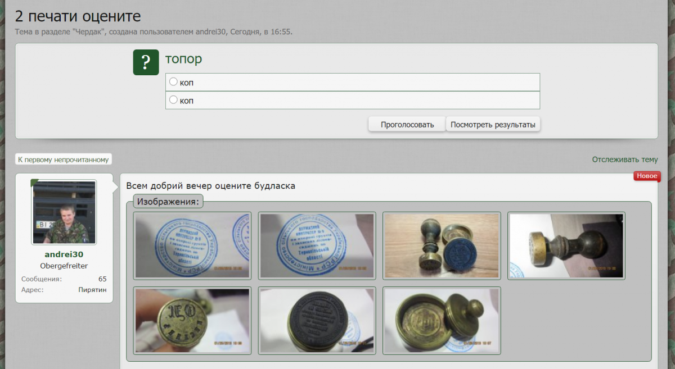Click the Проголосовать button
The height and width of the screenshot is (369, 675).
pos(407,124)
